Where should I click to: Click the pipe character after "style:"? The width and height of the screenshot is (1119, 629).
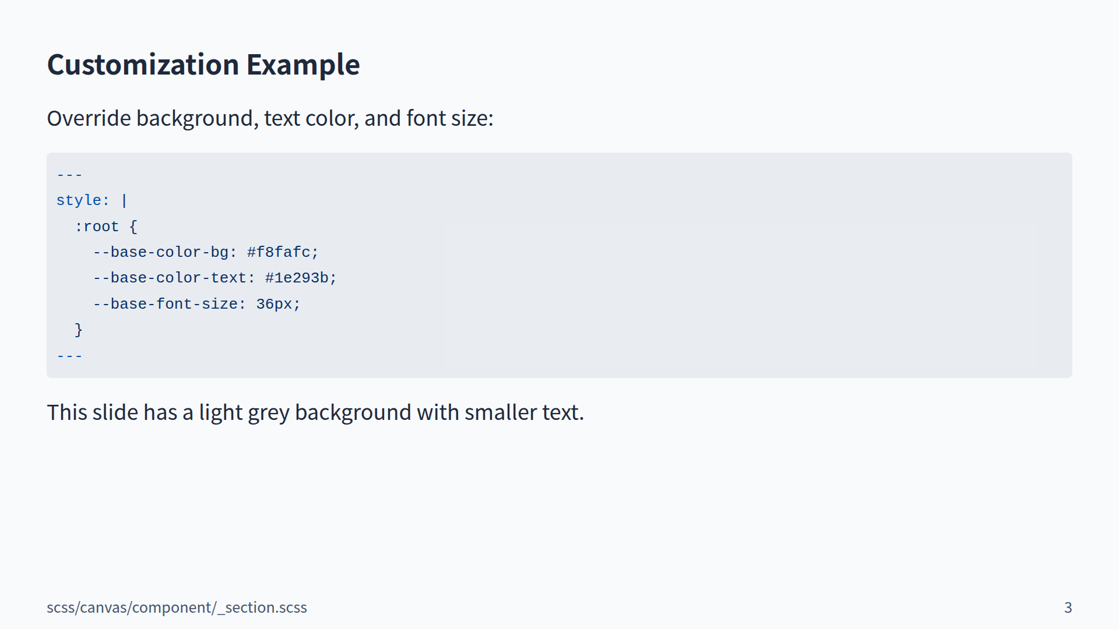[124, 200]
